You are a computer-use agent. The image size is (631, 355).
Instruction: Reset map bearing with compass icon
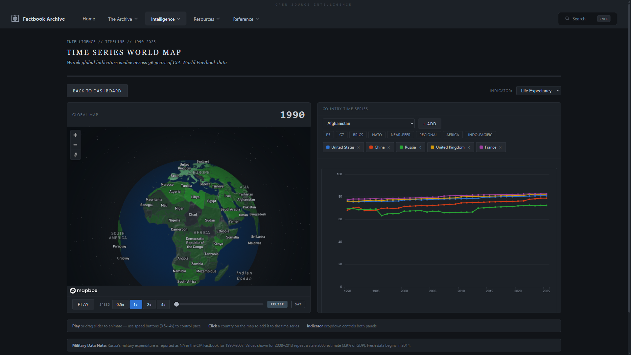(x=75, y=155)
